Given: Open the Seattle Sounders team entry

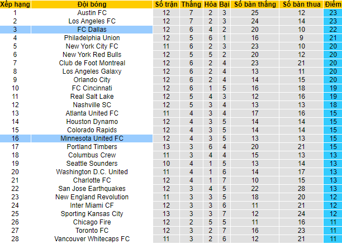Looking at the screenshot, I should [x=92, y=163].
